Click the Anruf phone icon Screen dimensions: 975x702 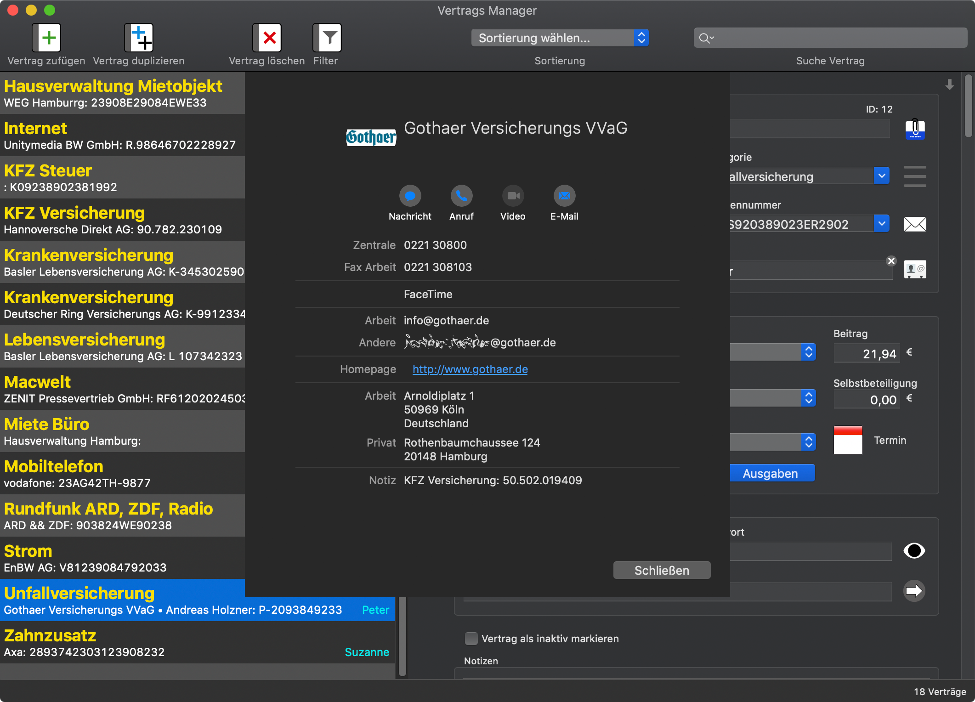pyautogui.click(x=461, y=196)
